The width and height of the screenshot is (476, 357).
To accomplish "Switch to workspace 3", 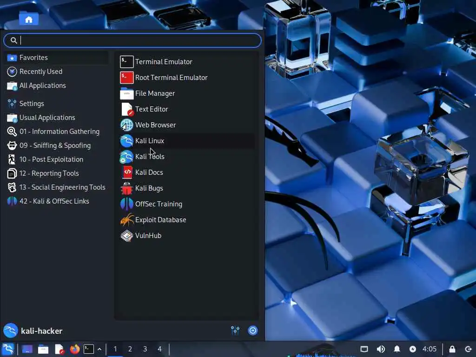I will (145, 349).
